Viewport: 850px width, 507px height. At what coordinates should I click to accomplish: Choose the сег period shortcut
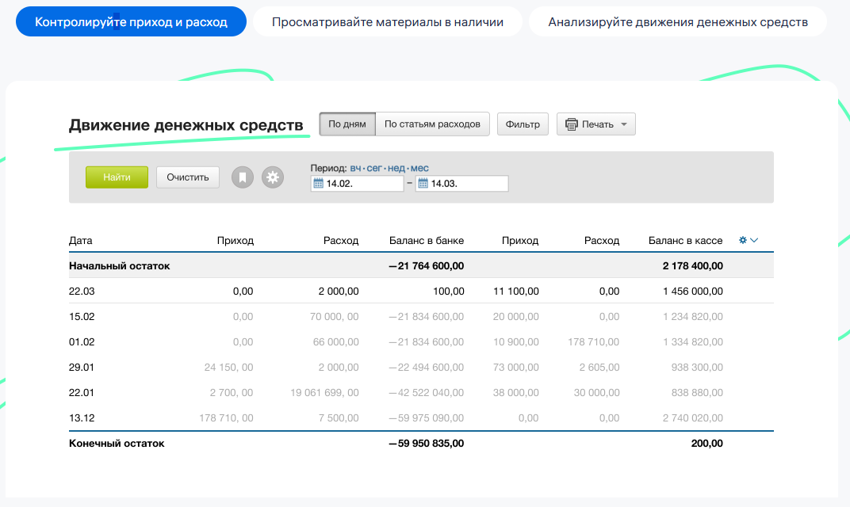point(374,168)
